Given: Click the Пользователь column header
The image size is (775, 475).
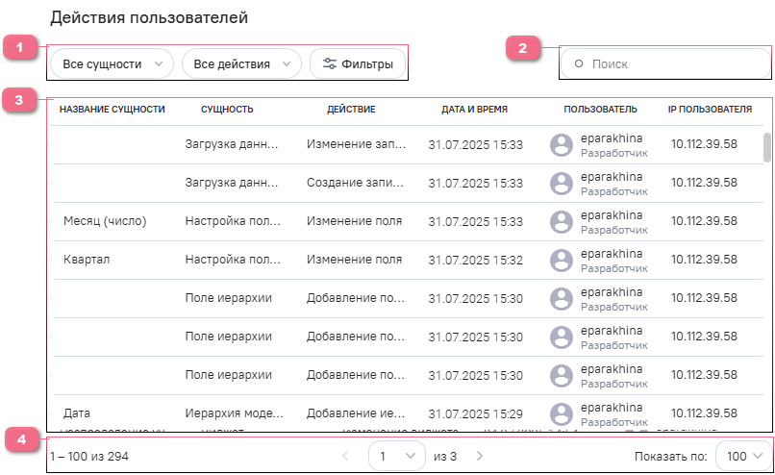Looking at the screenshot, I should click(600, 110).
